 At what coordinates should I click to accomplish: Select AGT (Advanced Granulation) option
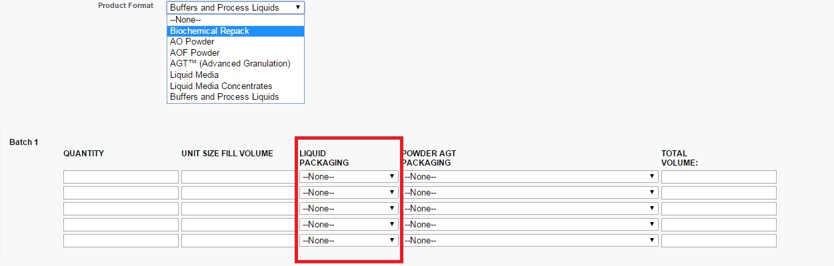tap(235, 64)
